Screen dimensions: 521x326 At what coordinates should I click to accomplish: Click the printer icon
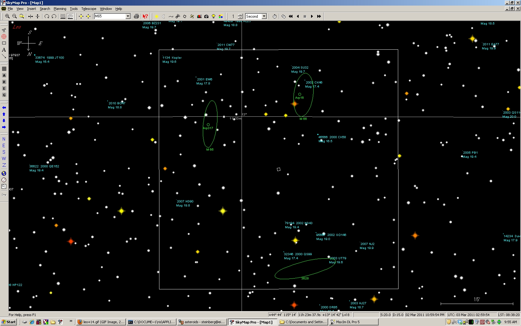136,16
